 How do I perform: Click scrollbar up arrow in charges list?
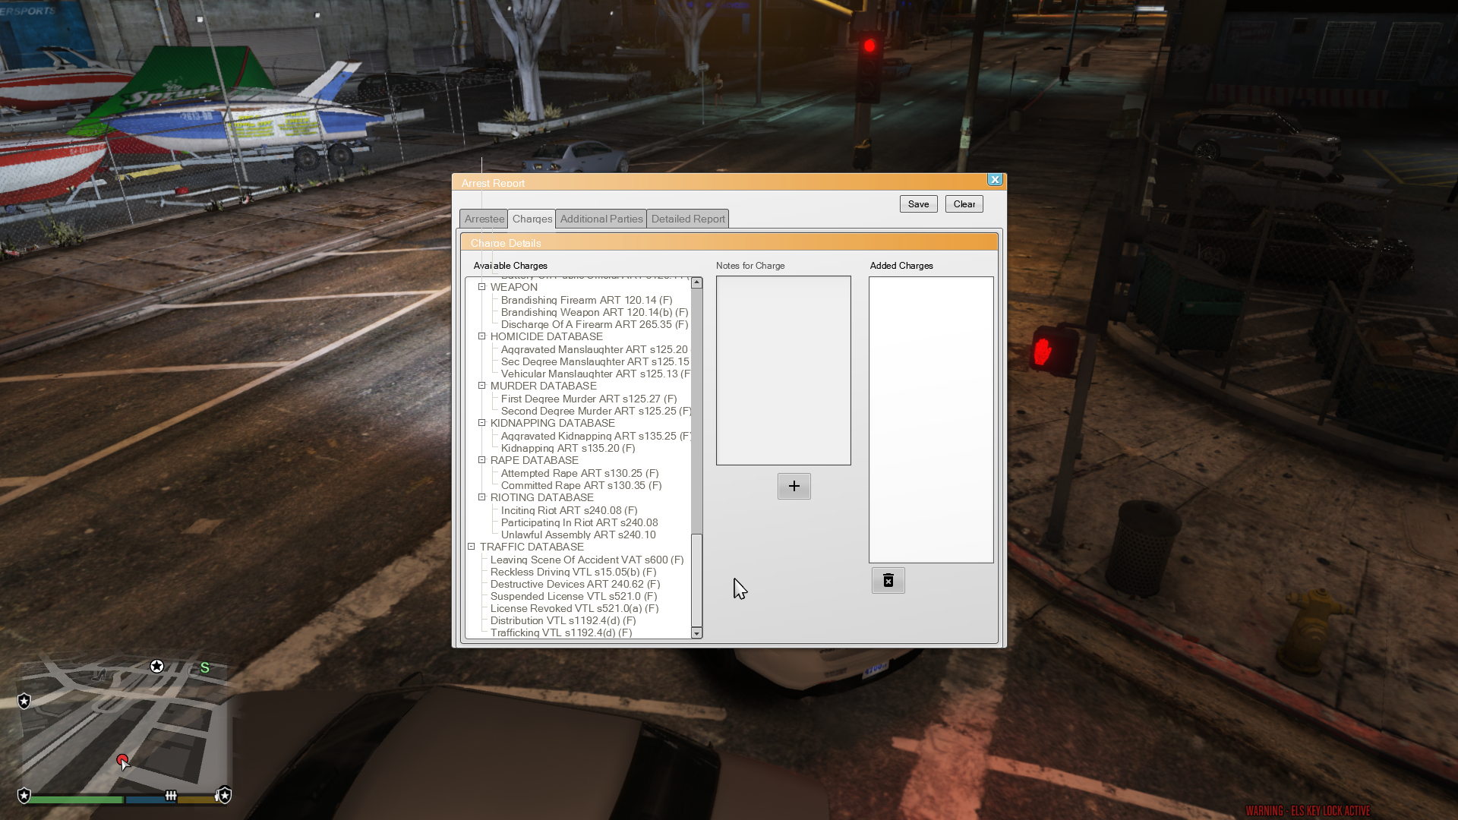pos(696,282)
